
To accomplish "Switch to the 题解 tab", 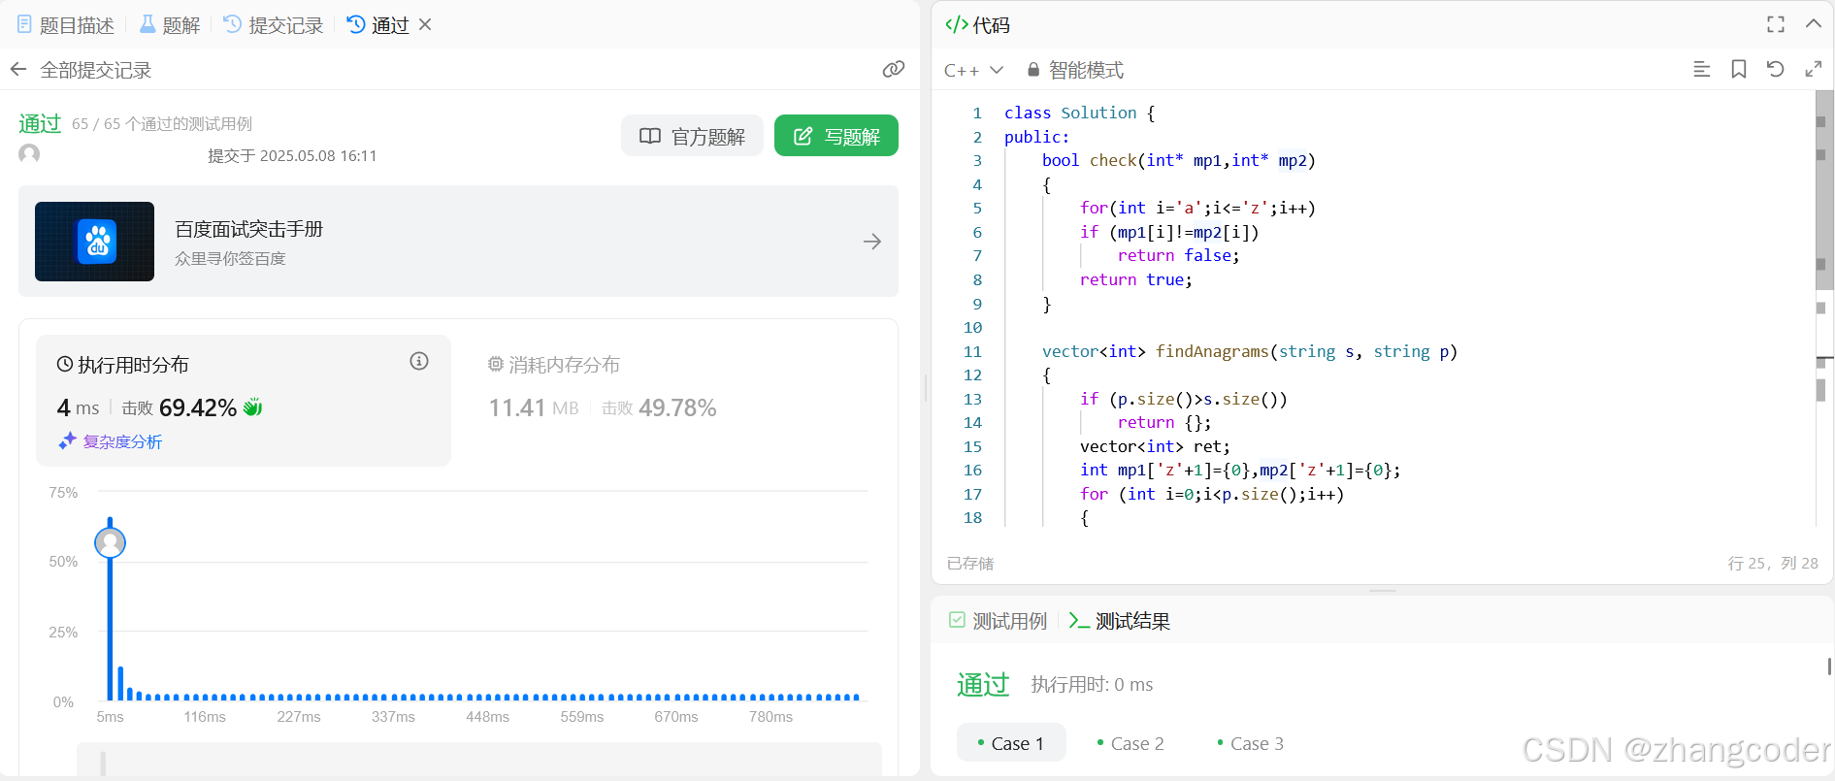I will [170, 25].
